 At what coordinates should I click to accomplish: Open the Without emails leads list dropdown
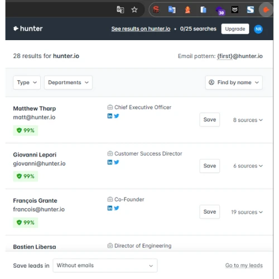pos(105,266)
